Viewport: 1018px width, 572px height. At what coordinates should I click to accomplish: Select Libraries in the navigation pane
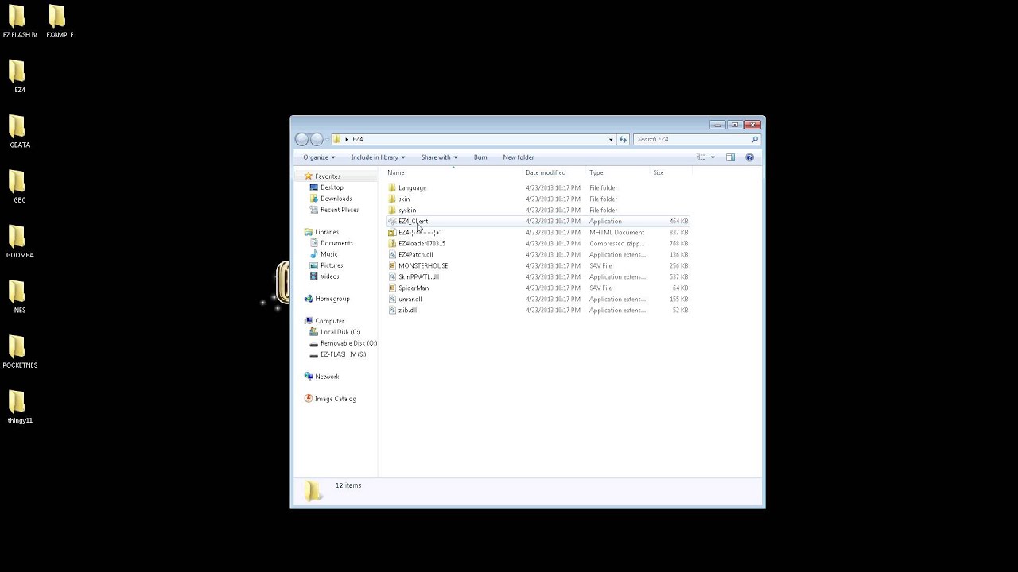point(326,232)
